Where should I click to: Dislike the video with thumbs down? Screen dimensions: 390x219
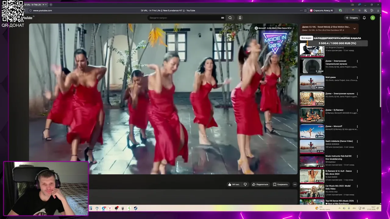245,184
